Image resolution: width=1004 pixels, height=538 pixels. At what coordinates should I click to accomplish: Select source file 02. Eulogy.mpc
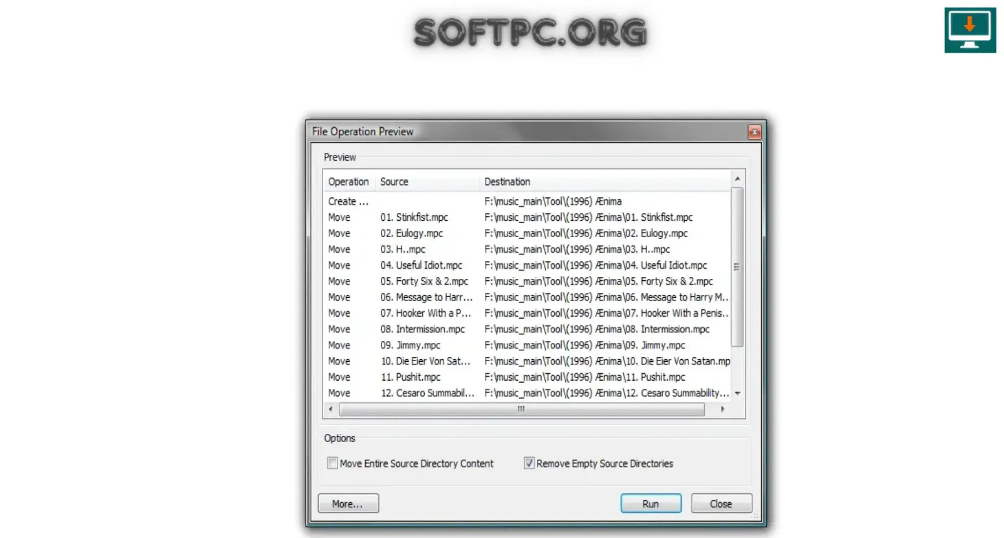[x=412, y=233]
